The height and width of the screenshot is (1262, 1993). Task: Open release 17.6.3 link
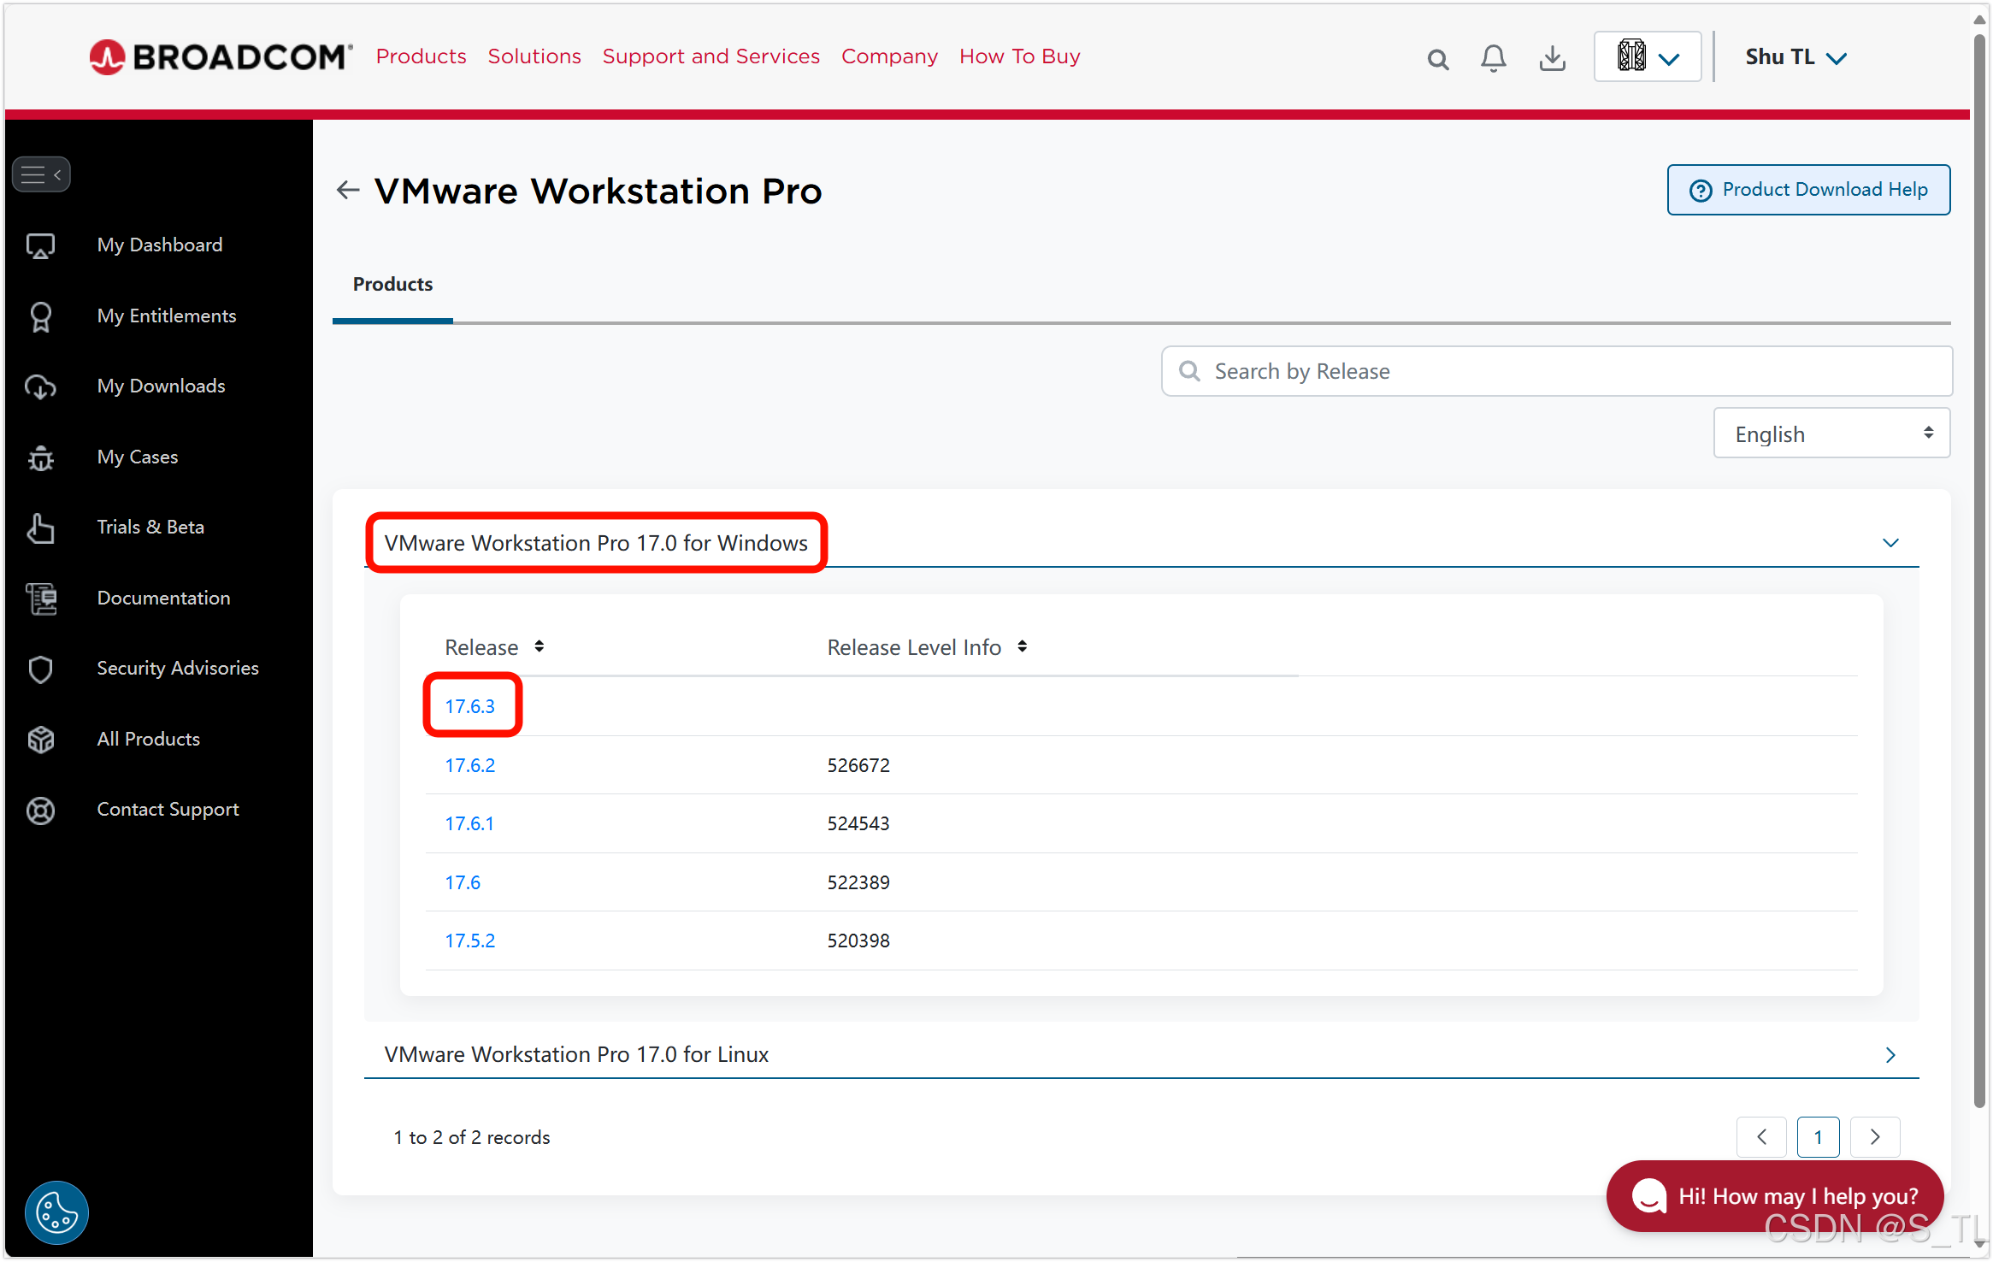pyautogui.click(x=469, y=706)
